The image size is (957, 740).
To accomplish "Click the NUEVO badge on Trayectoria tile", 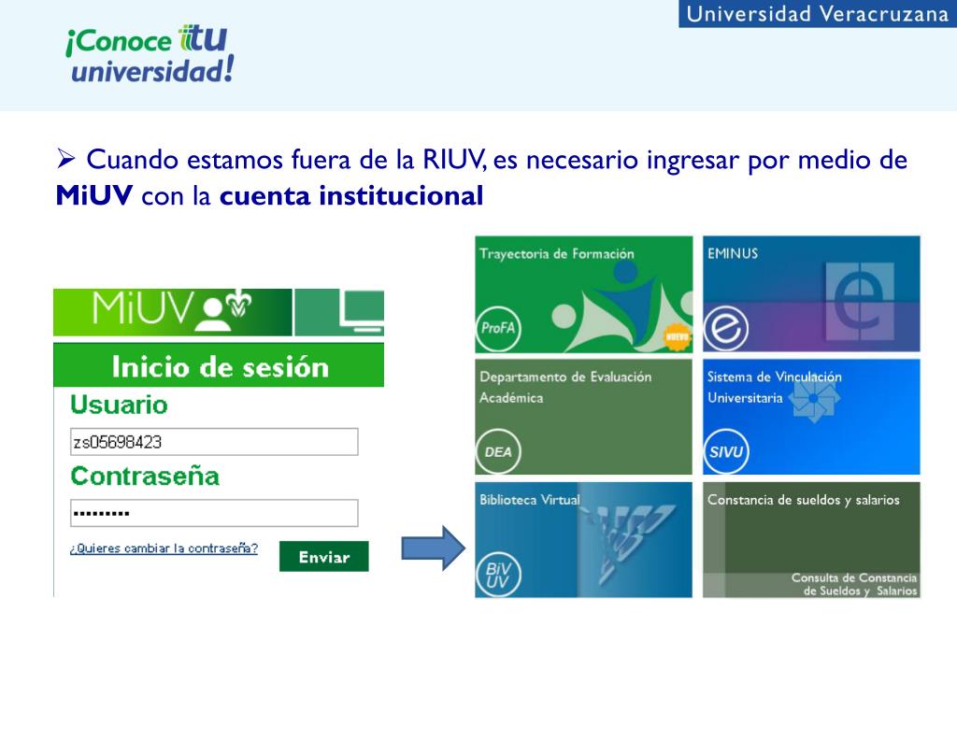I will (677, 336).
